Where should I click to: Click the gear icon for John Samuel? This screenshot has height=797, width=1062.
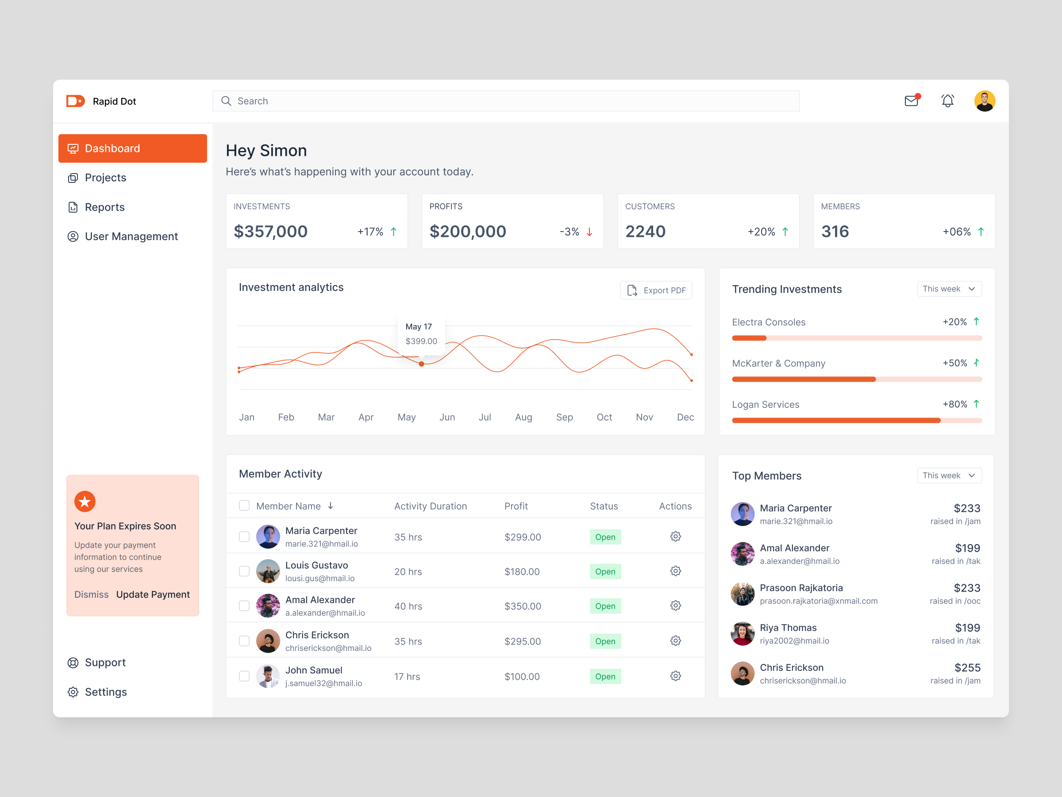click(x=675, y=676)
